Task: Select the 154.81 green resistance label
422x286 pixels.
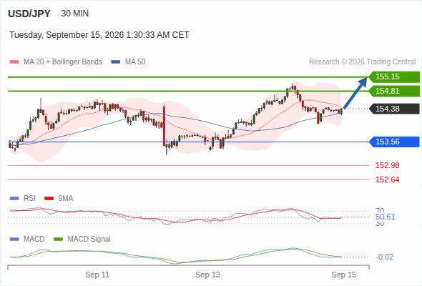Action: pos(394,92)
